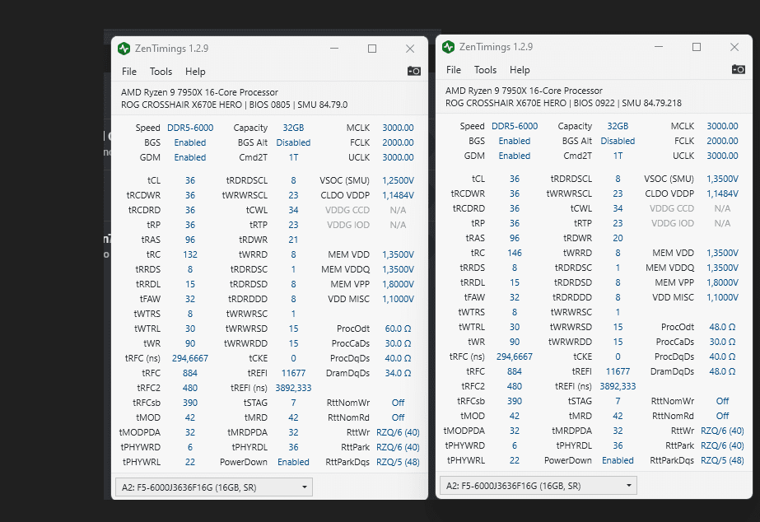The image size is (760, 522).
Task: Click tRFC (ns) value 294,6667 in left window
Action: tap(190, 359)
